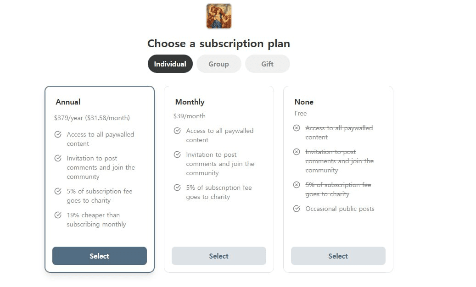Open the Gift subscription tab
476x287 pixels.
267,64
